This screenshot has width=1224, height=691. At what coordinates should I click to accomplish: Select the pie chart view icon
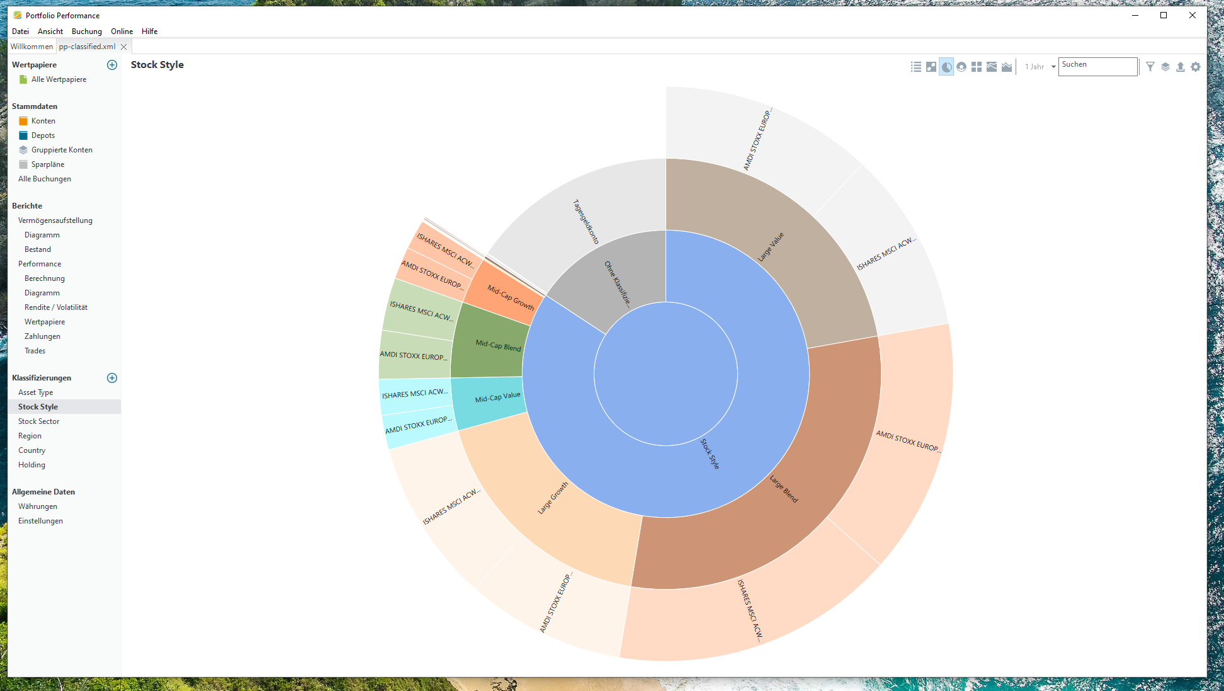click(x=946, y=67)
